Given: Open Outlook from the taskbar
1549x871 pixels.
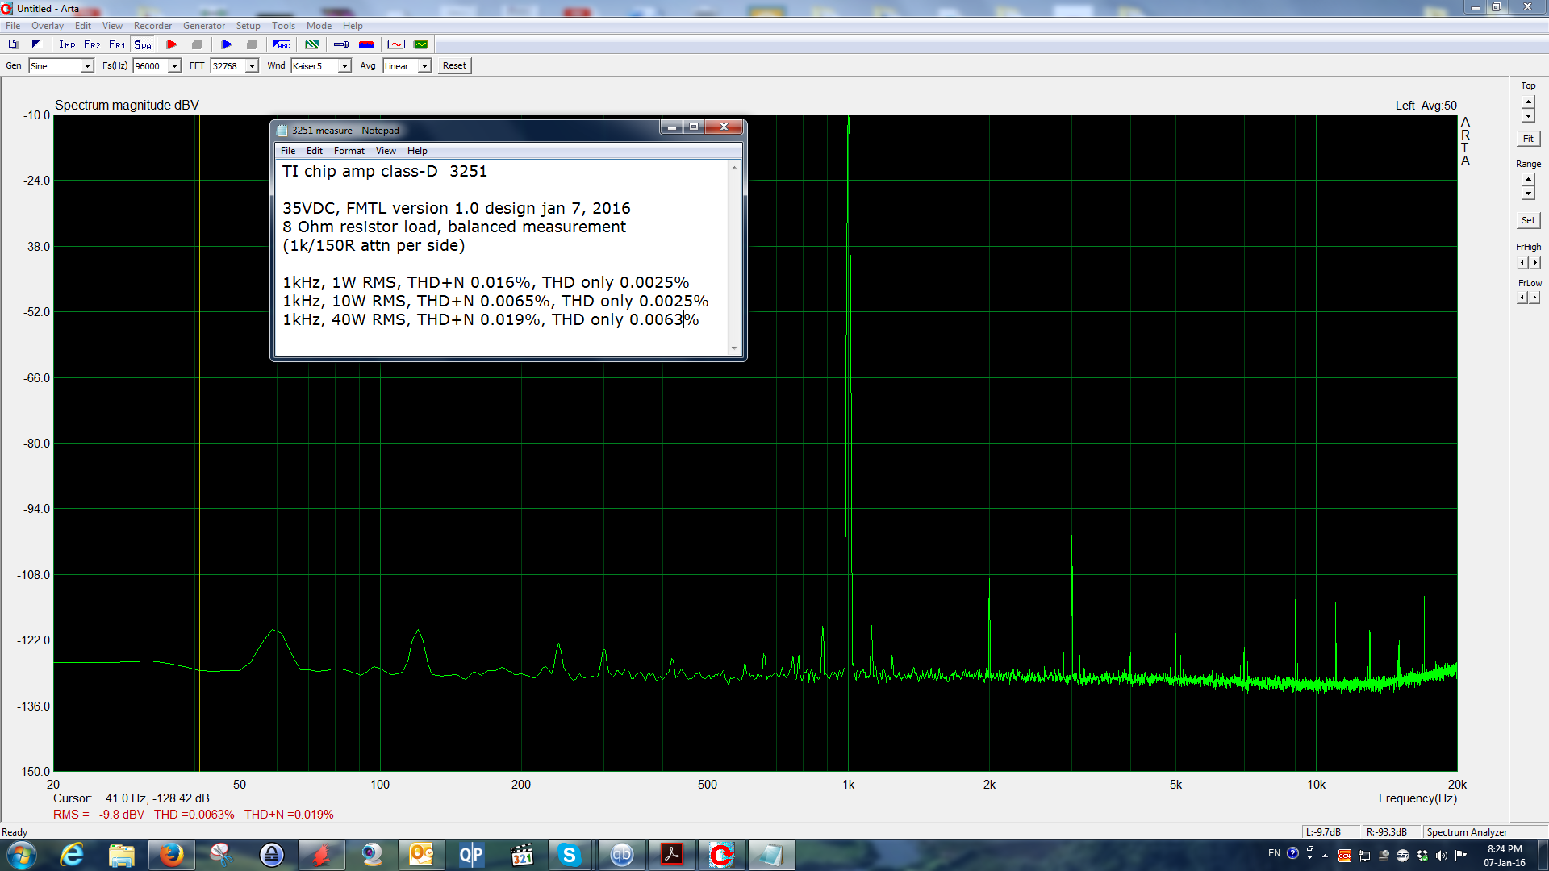Looking at the screenshot, I should click(x=421, y=855).
